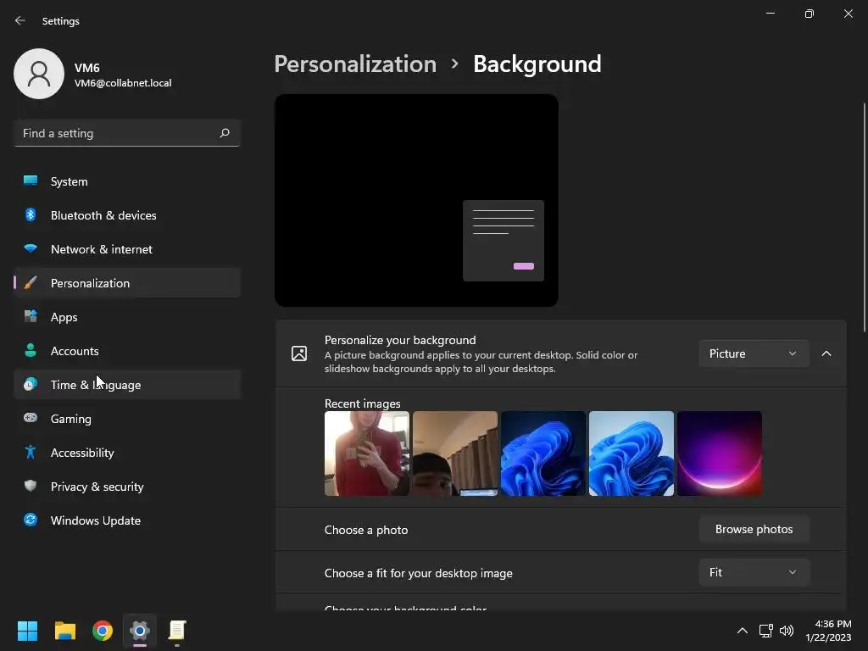Image resolution: width=868 pixels, height=651 pixels.
Task: Click the System monitor icon
Action: click(31, 181)
